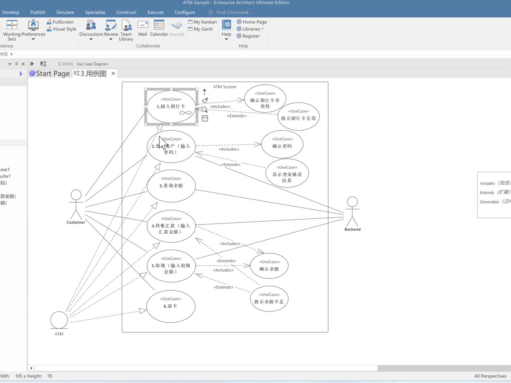Image resolution: width=511 pixels, height=383 pixels.
Task: Open My Gantt
Action: [201, 29]
